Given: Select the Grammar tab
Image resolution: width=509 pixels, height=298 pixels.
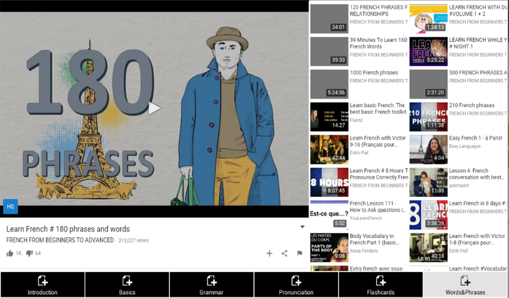Looking at the screenshot, I should tap(211, 285).
